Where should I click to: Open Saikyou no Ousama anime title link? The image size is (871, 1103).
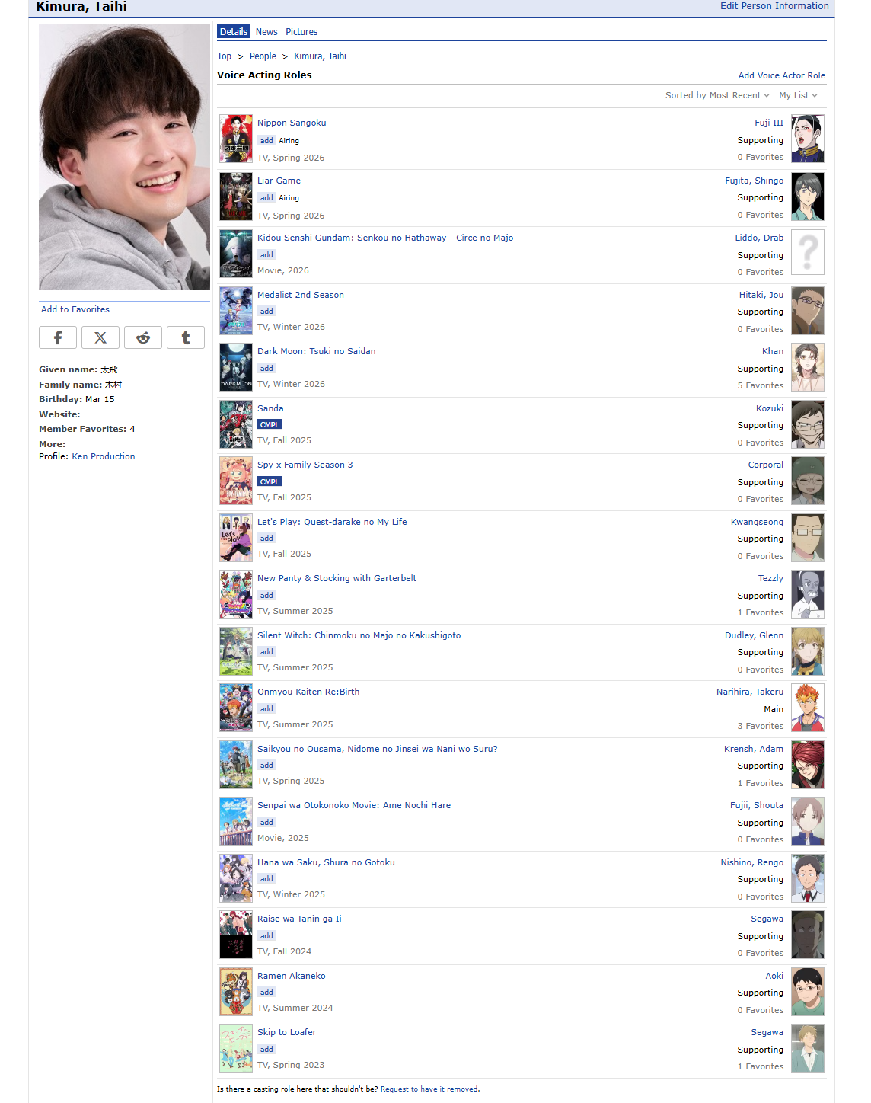click(x=377, y=749)
